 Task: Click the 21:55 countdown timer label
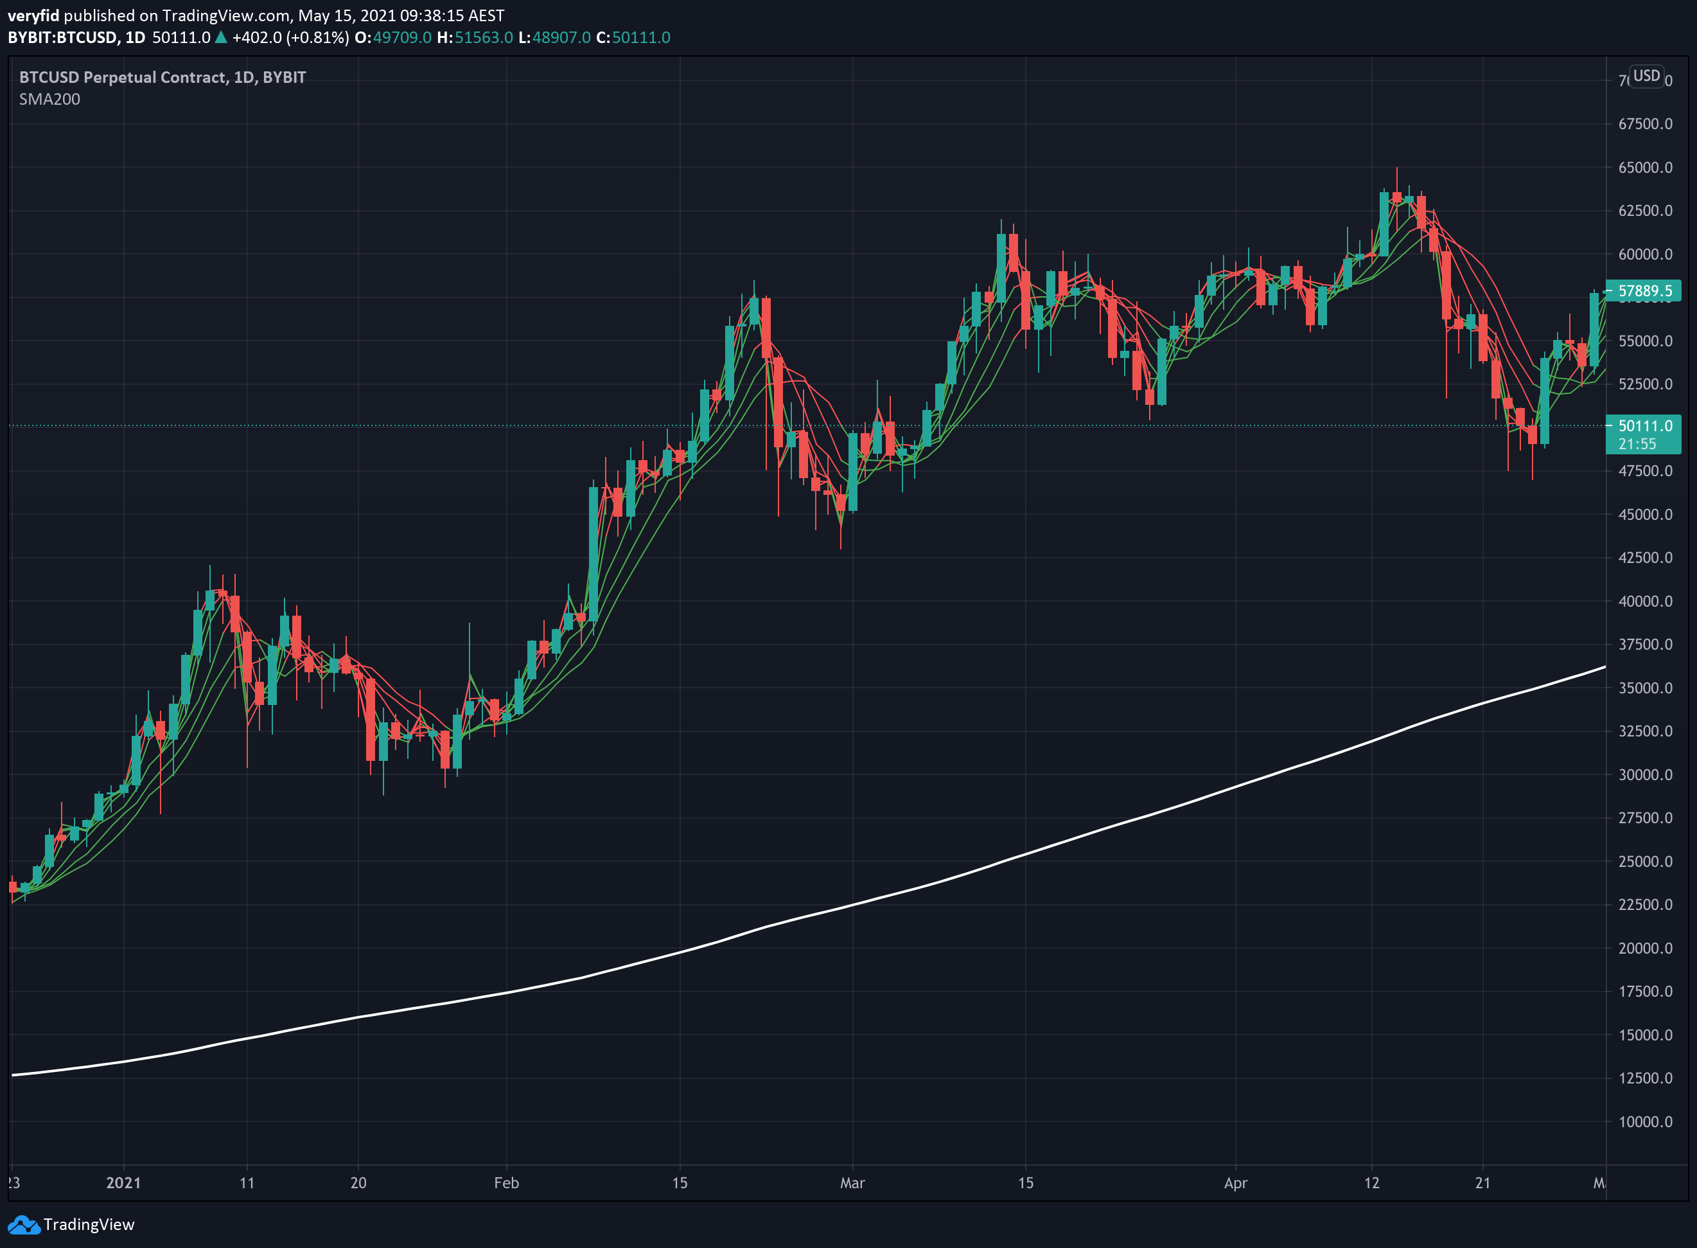click(x=1637, y=444)
